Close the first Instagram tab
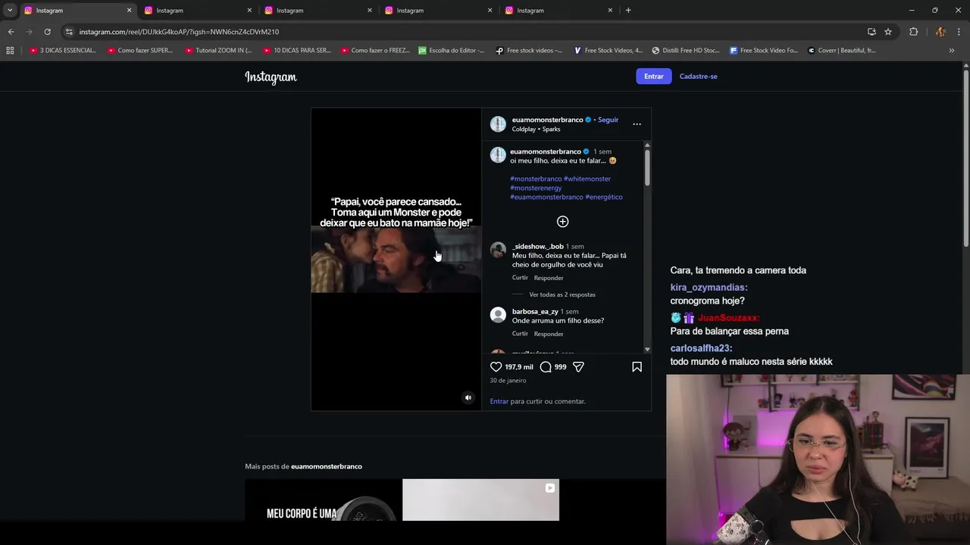The height and width of the screenshot is (545, 970). 129,11
